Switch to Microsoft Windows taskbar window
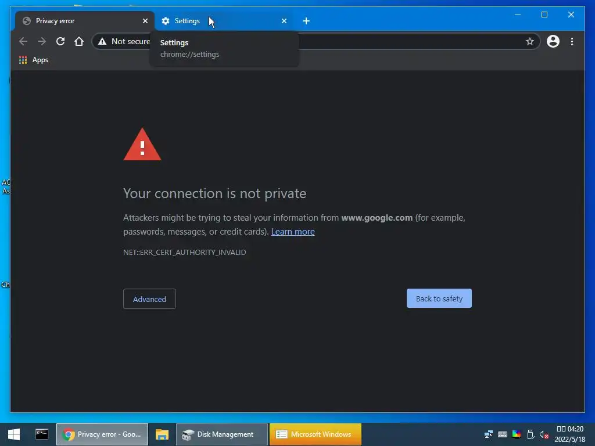This screenshot has width=595, height=446. pyautogui.click(x=316, y=434)
